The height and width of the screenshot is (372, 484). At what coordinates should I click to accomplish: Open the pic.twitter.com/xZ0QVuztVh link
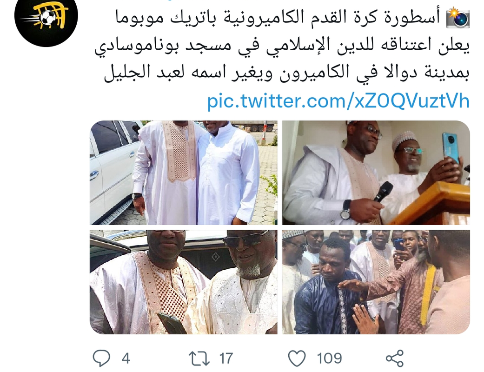(x=338, y=101)
